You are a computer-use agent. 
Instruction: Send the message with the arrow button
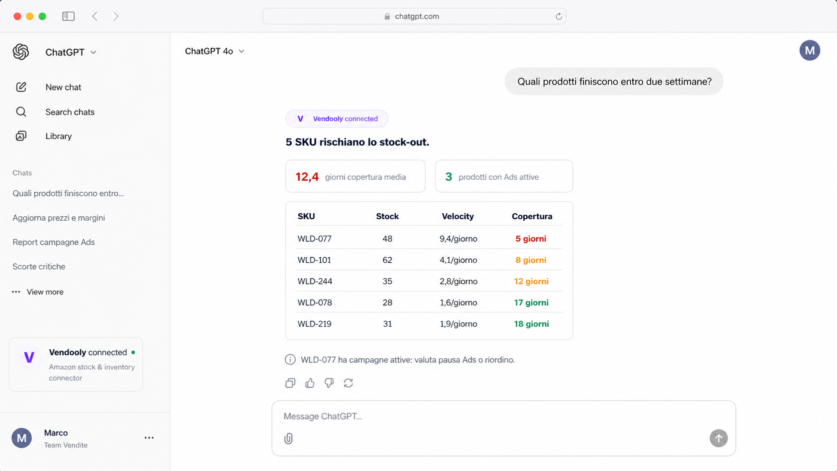[x=718, y=438]
